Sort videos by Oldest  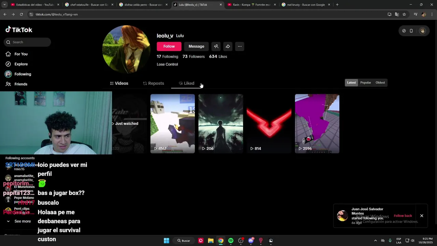pyautogui.click(x=380, y=83)
